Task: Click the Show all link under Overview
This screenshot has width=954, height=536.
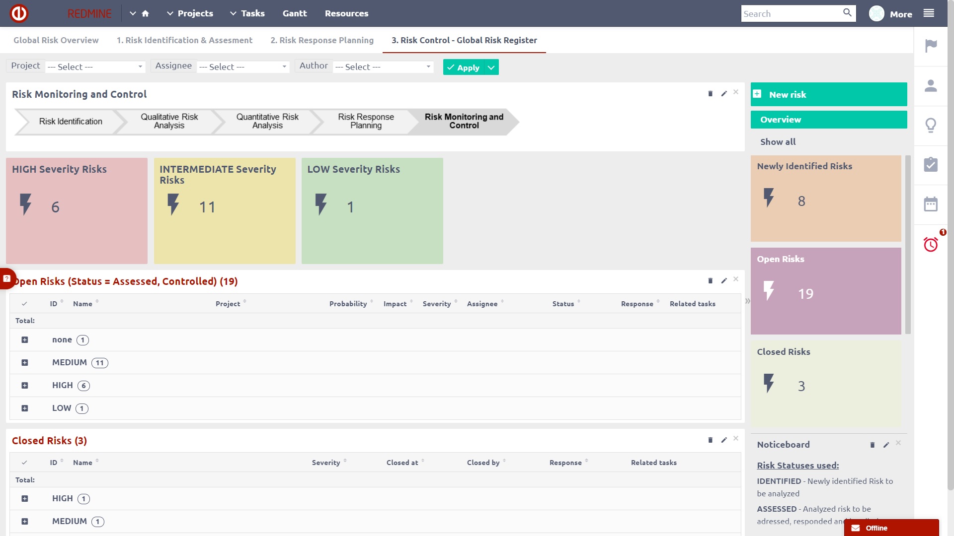Action: [x=778, y=142]
